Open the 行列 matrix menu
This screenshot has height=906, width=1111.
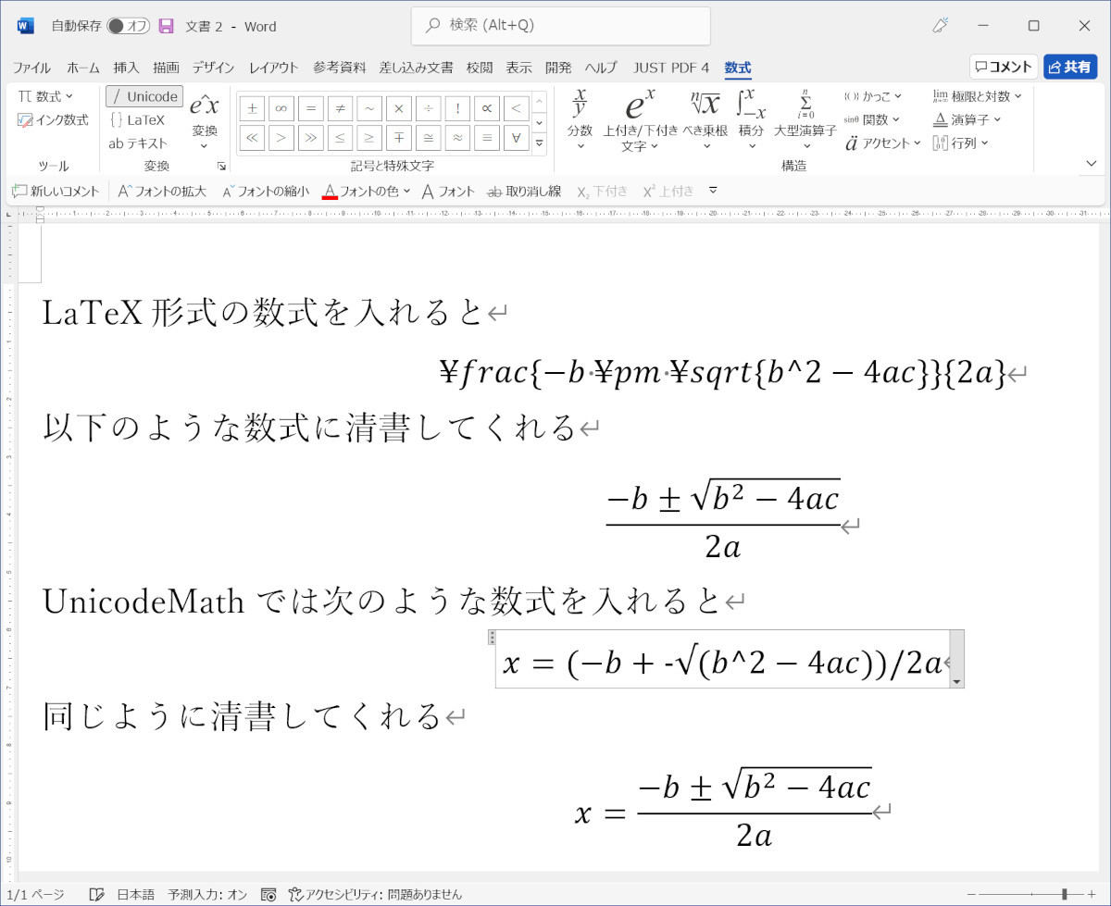click(960, 143)
